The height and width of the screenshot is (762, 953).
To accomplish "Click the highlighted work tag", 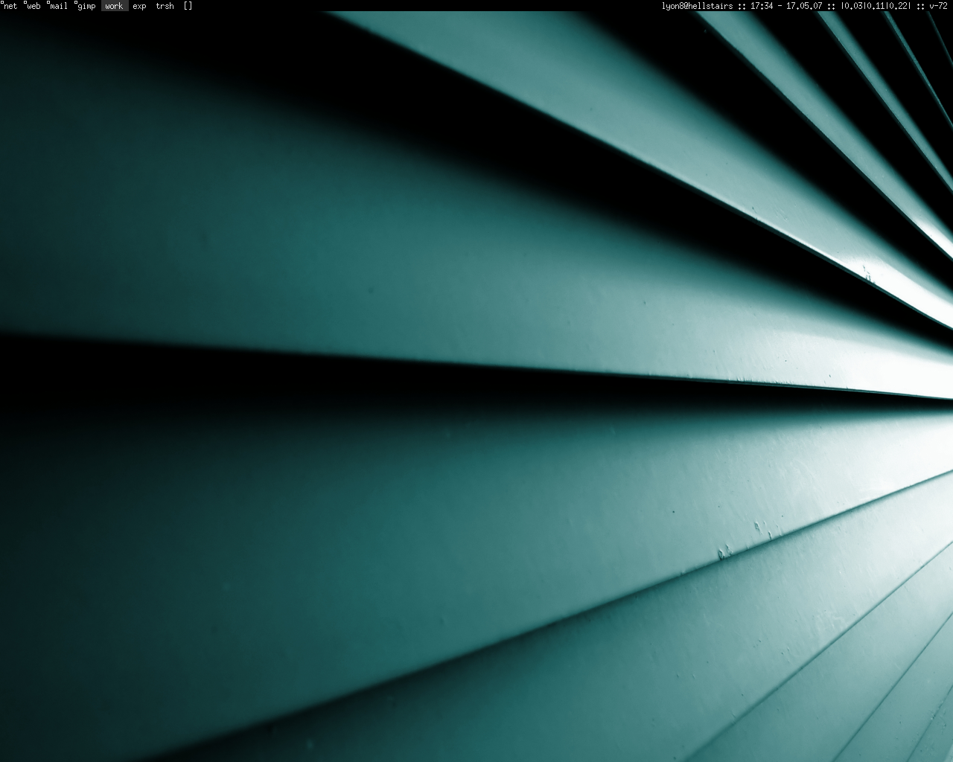I will (114, 6).
